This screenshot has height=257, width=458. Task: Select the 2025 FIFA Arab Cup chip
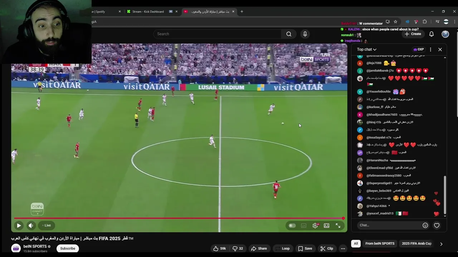pos(417,243)
